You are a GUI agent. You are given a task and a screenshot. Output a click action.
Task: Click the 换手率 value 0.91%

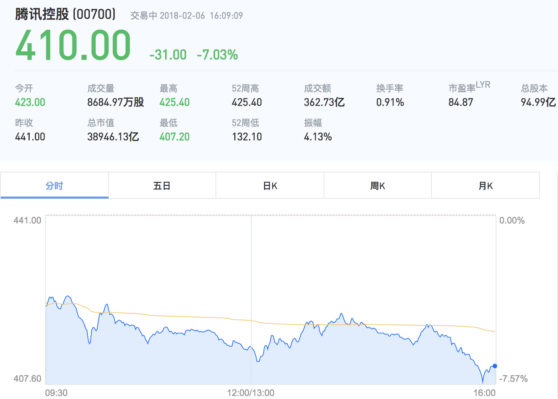point(390,102)
